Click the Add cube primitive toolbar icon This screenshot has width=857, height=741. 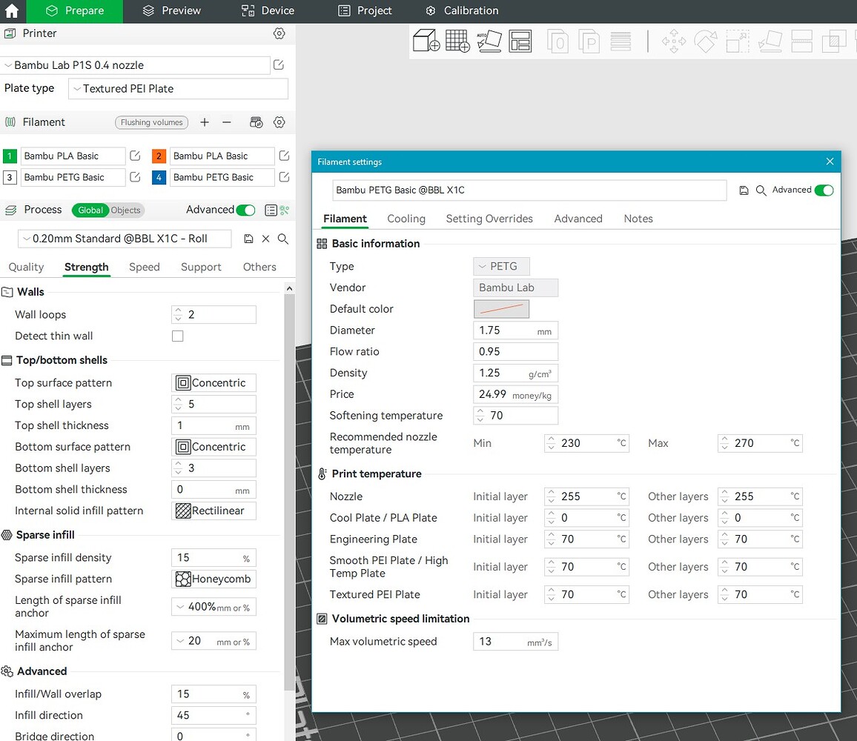(x=426, y=41)
